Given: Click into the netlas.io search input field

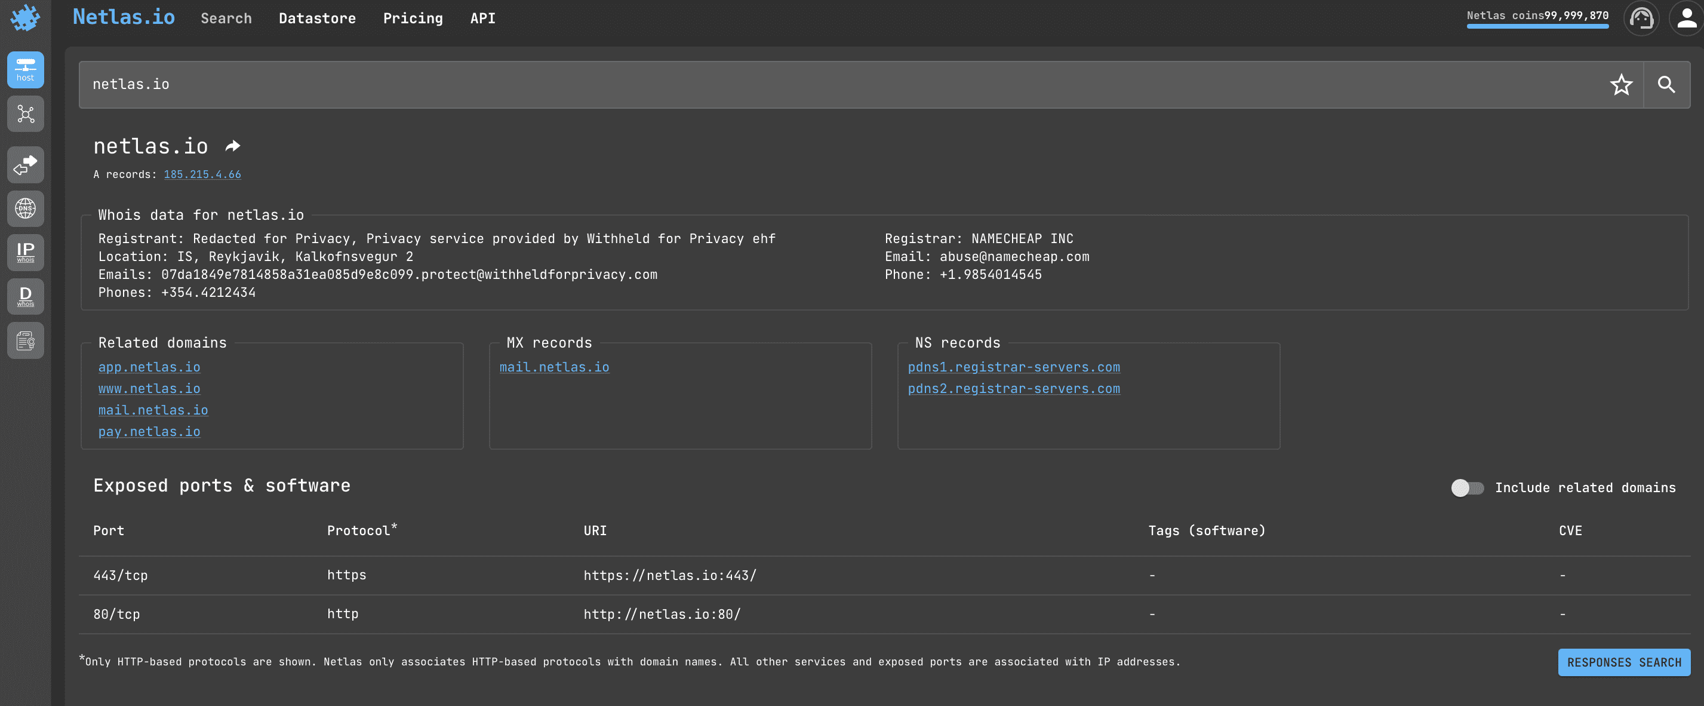Looking at the screenshot, I should pyautogui.click(x=794, y=85).
